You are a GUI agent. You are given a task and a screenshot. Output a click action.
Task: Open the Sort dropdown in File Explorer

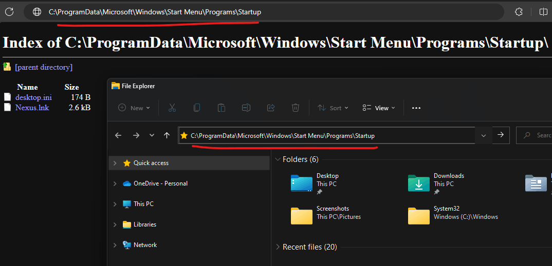coord(333,108)
